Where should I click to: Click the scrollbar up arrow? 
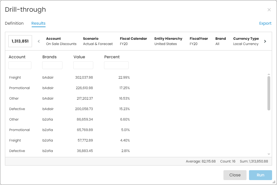tap(269, 74)
